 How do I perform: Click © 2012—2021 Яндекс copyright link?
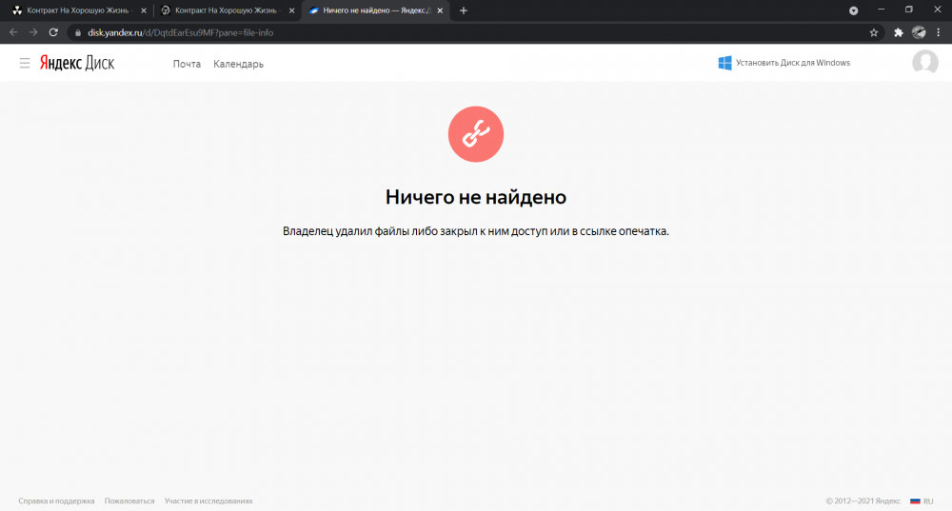click(863, 501)
